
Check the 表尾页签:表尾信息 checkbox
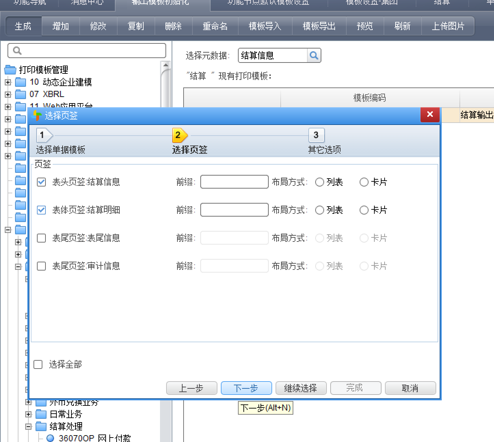41,238
